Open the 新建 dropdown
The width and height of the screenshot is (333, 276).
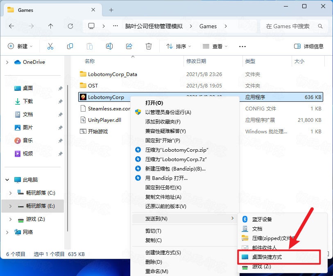[20, 46]
